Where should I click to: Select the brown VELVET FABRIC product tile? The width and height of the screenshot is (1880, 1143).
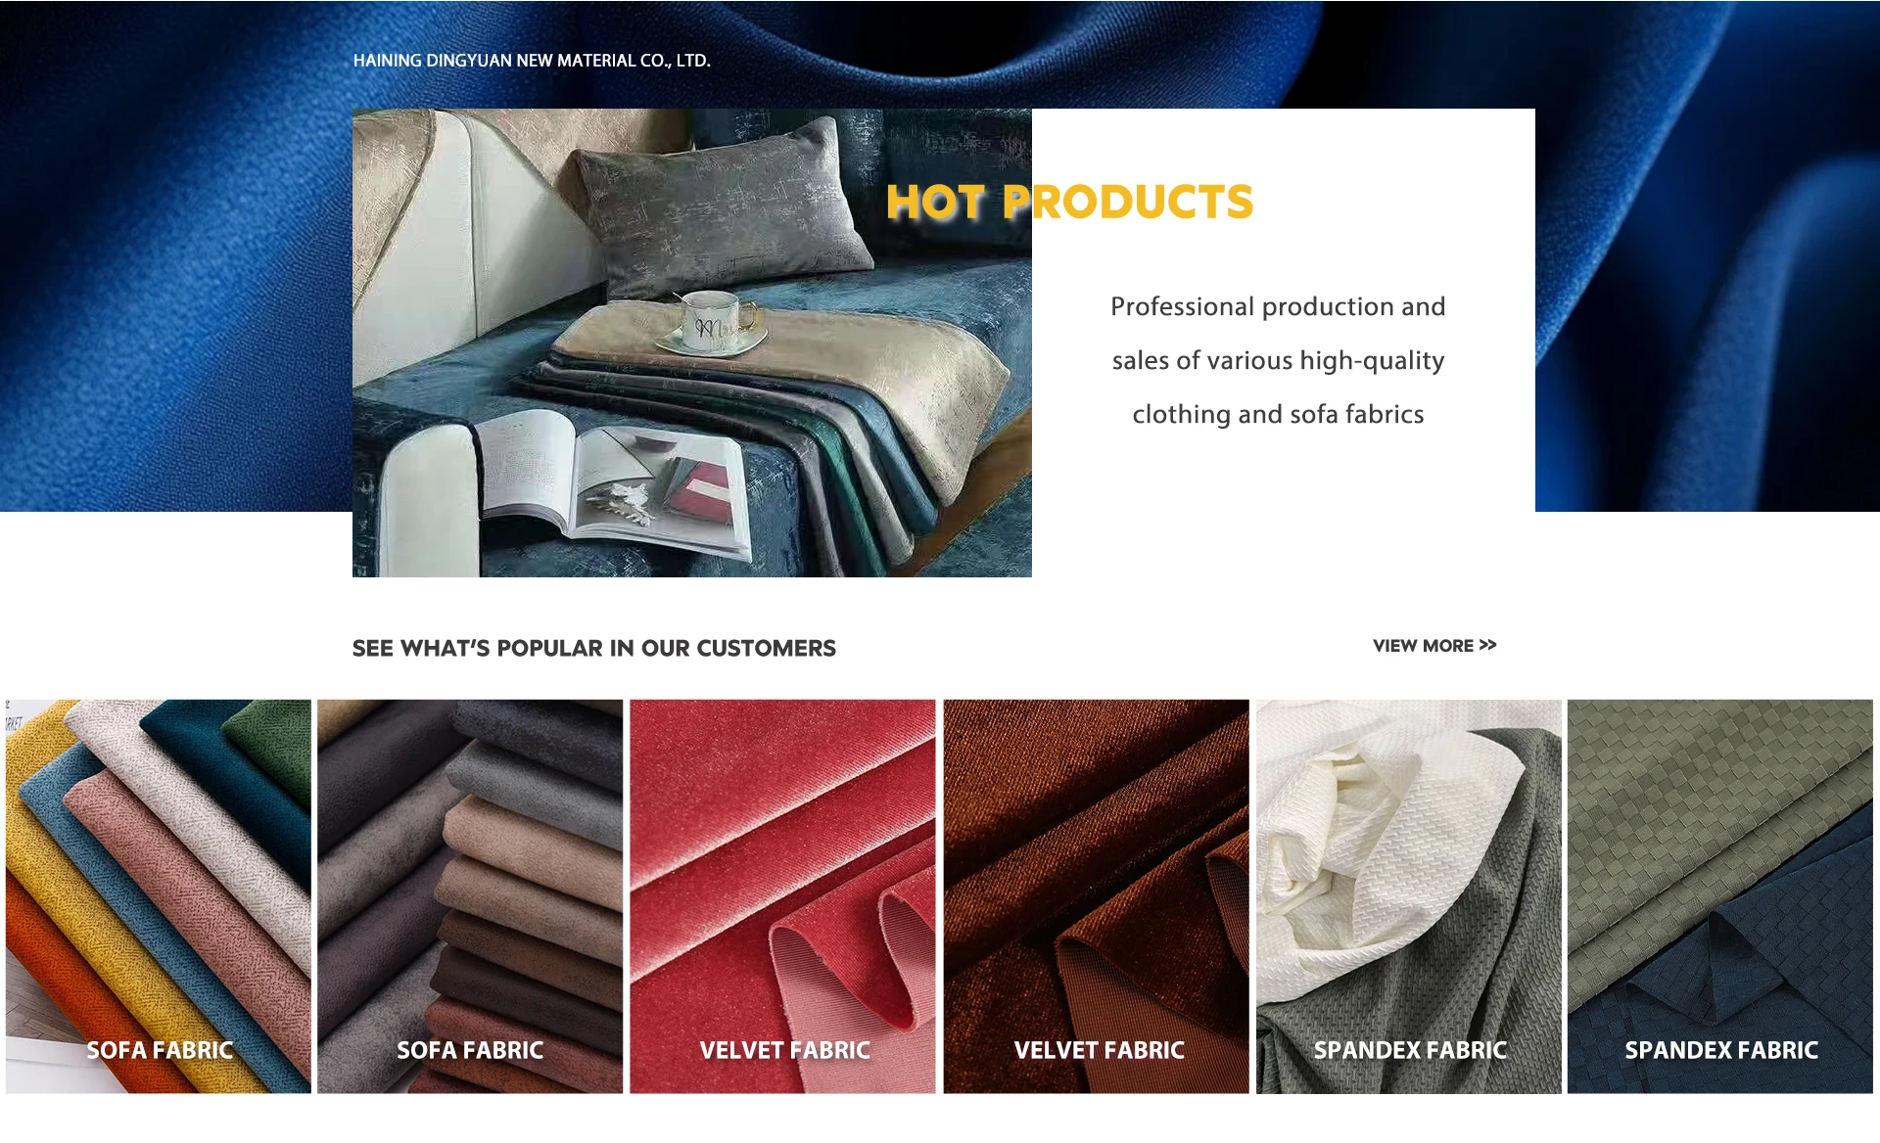[x=1096, y=896]
